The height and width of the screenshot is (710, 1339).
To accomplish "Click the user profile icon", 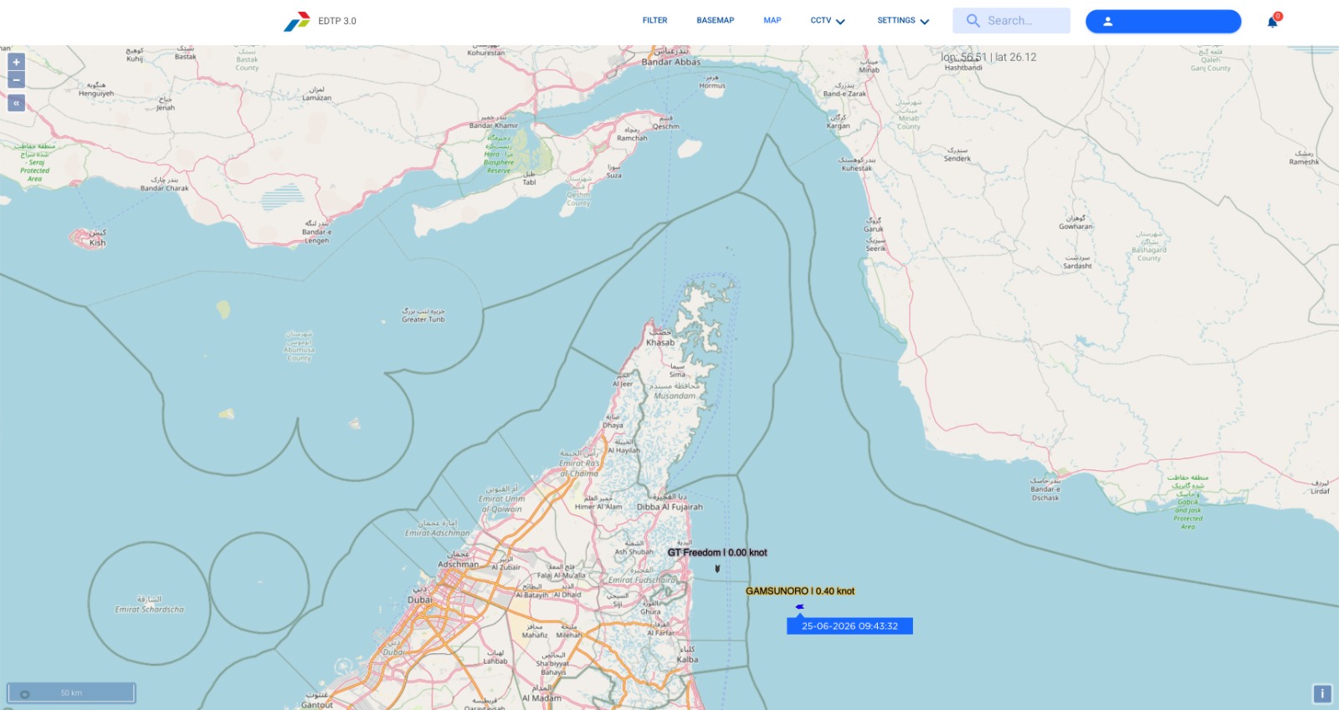I will point(1107,21).
